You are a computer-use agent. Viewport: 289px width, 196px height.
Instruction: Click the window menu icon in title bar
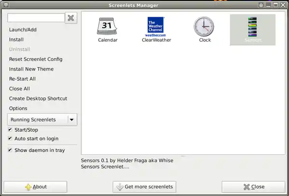[x=5, y=5]
